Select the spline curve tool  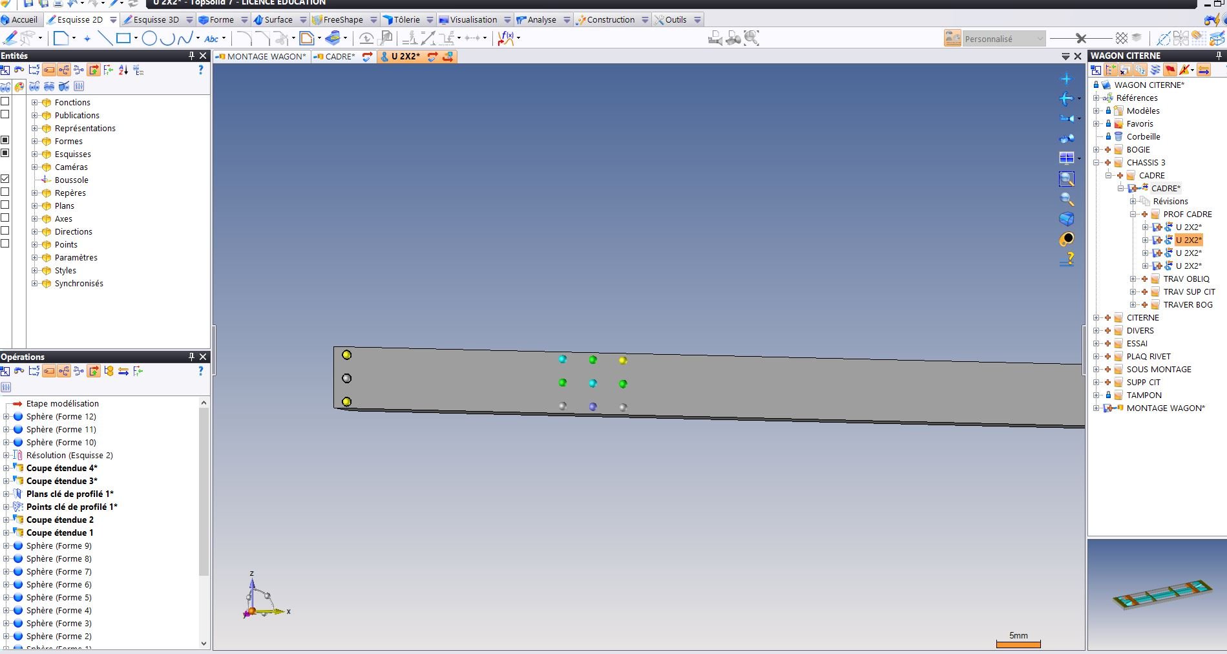coord(185,39)
